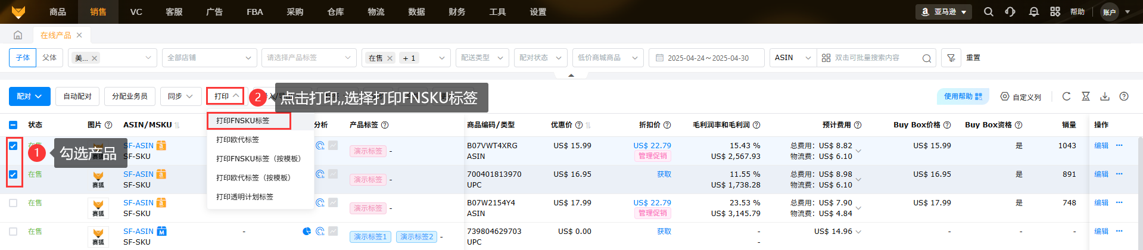
Task: Click the 自动配对 button
Action: tap(77, 96)
